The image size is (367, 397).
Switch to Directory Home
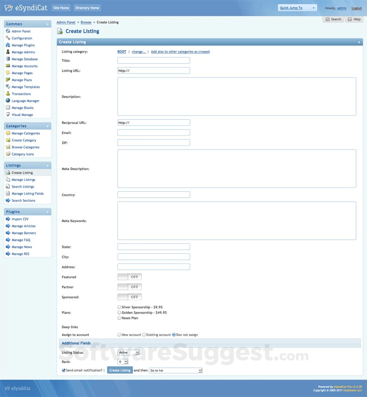tap(87, 7)
